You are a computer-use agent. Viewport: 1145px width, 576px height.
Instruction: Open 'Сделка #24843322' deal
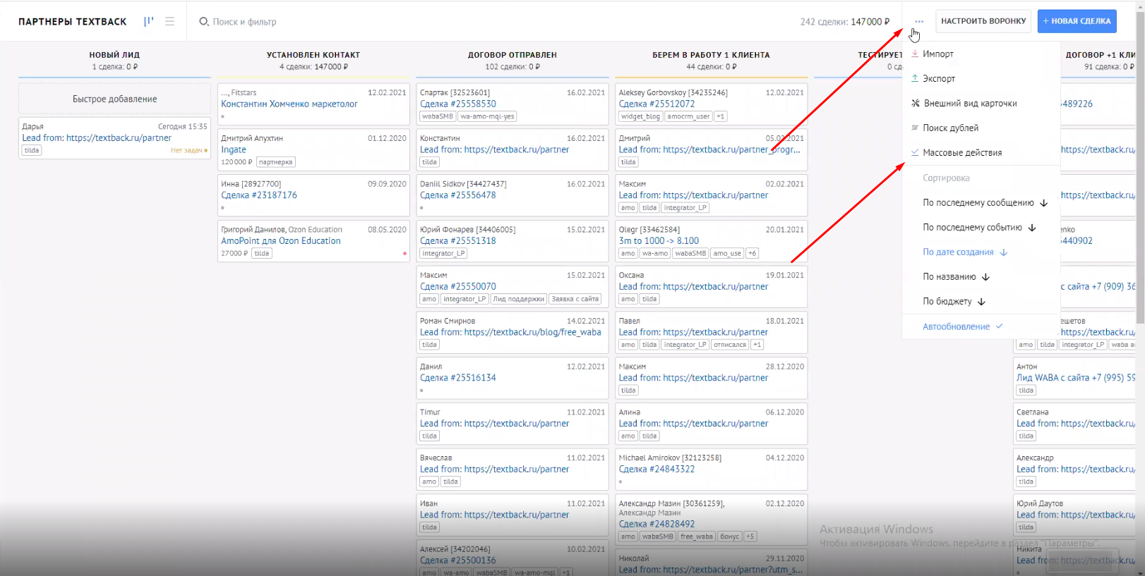click(x=657, y=470)
